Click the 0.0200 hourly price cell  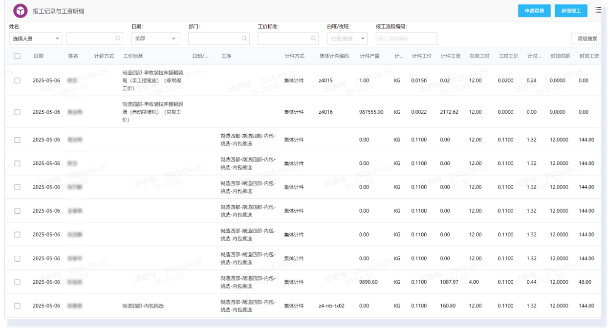(x=505, y=81)
